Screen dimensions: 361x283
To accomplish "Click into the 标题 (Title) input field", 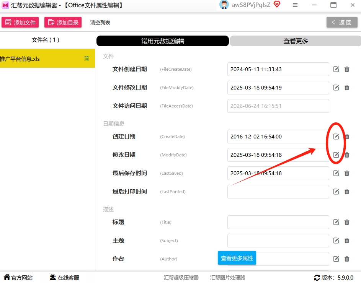I will [x=278, y=222].
